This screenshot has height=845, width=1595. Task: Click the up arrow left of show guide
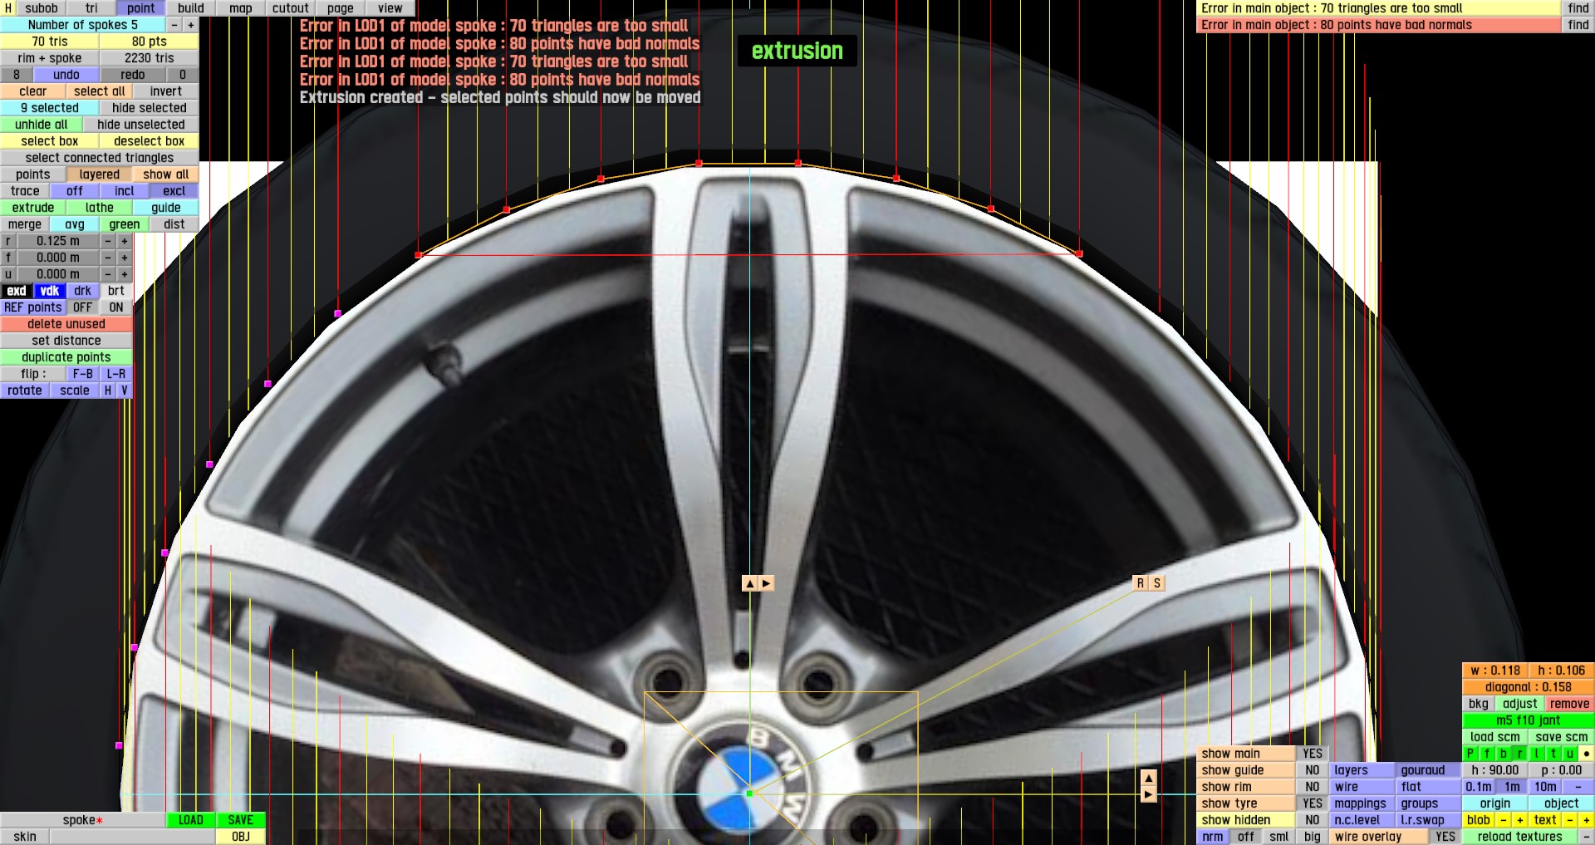1149,778
